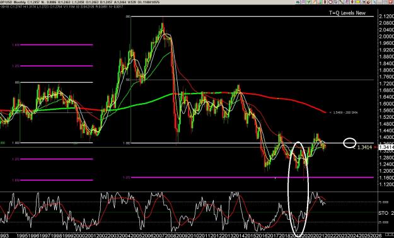Image resolution: width=394 pixels, height=238 pixels.
Task: Click the 2.0000 price axis label
Action: point(386,36)
